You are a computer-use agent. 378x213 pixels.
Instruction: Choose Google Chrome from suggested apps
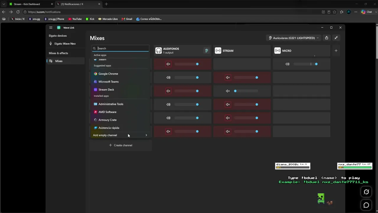click(120, 74)
